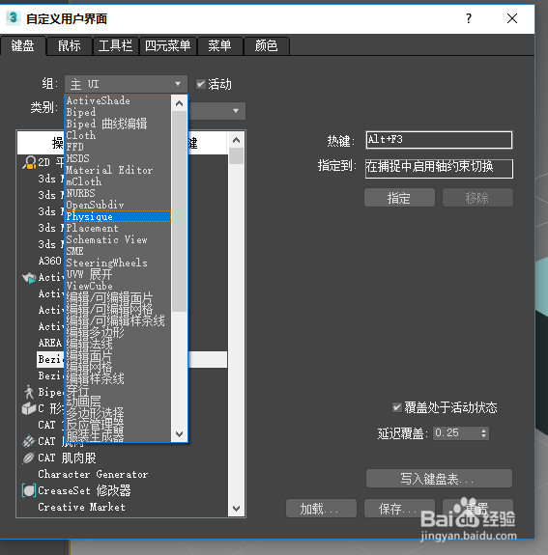Select Creative Market in action list

point(81,507)
